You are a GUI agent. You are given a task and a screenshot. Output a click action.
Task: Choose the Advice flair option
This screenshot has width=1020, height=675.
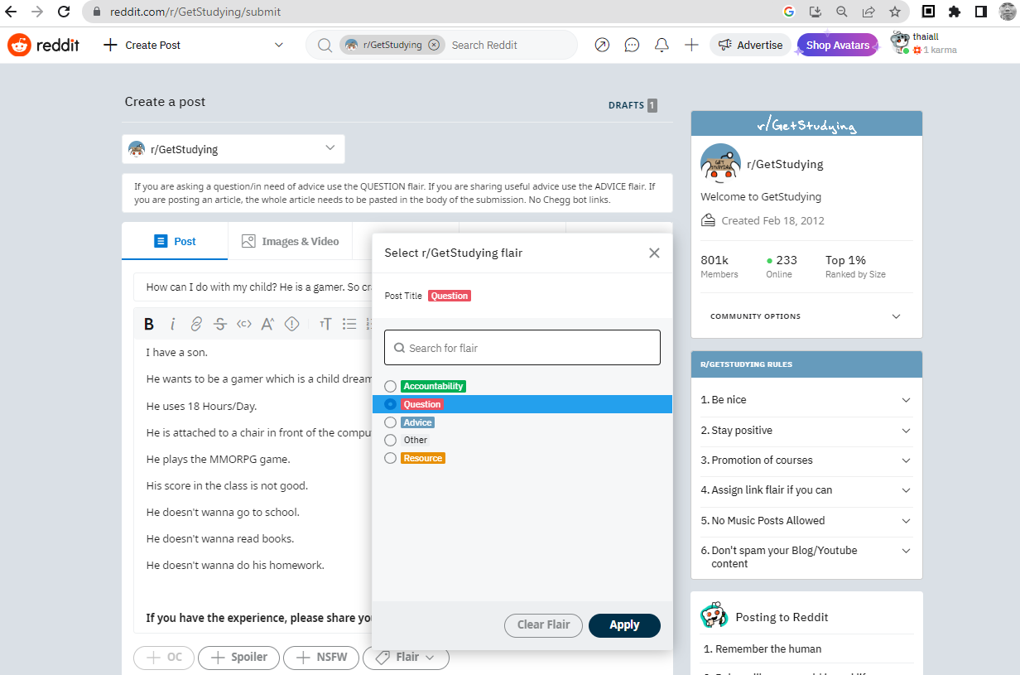pyautogui.click(x=391, y=422)
